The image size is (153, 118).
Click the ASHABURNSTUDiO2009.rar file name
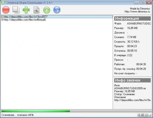(130, 88)
